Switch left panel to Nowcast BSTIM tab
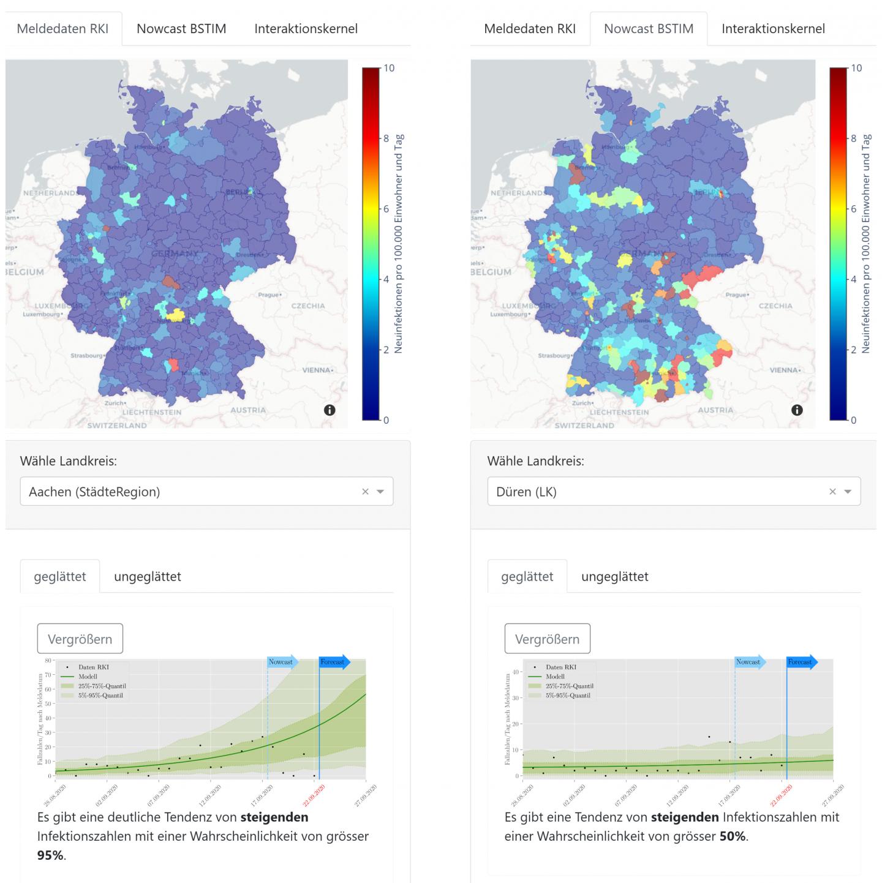The width and height of the screenshot is (882, 883). 181,29
